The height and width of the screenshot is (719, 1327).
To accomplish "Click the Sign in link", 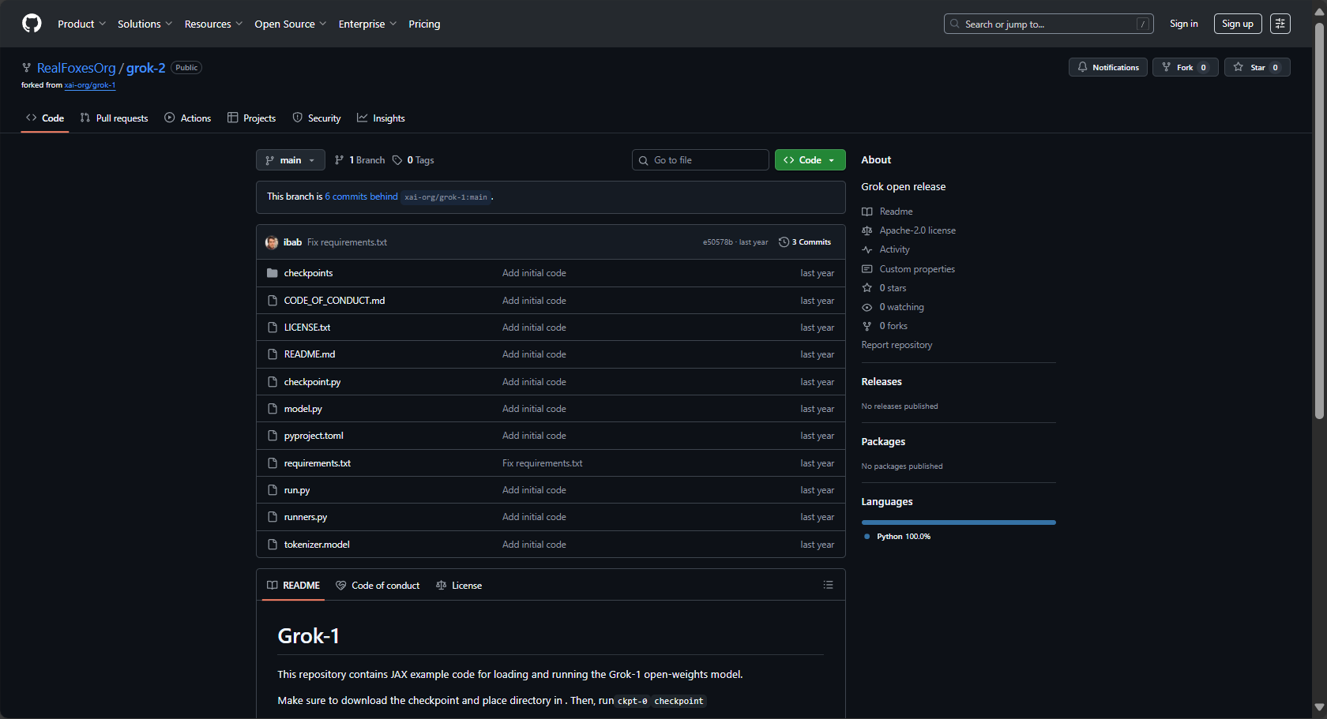I will pos(1183,24).
